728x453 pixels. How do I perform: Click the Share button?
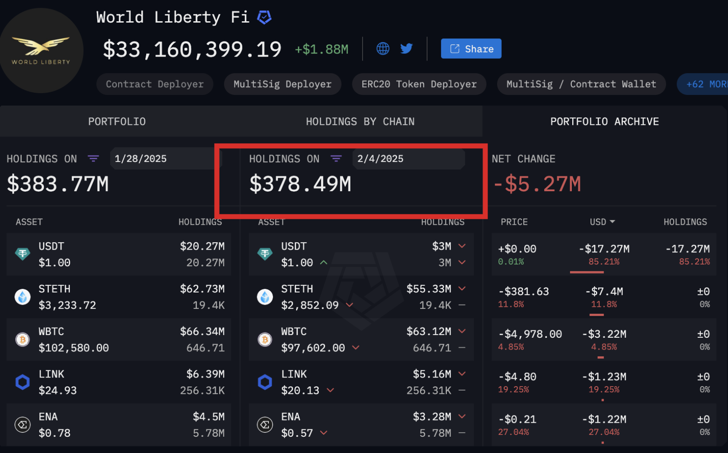471,49
